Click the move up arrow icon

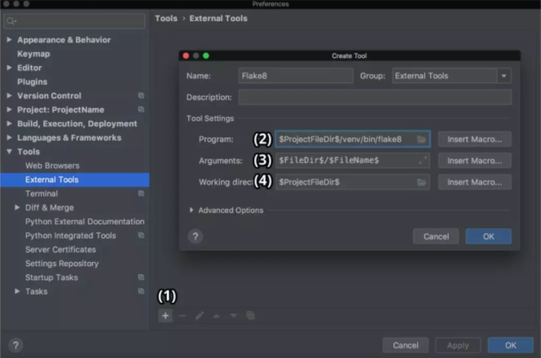(x=217, y=315)
